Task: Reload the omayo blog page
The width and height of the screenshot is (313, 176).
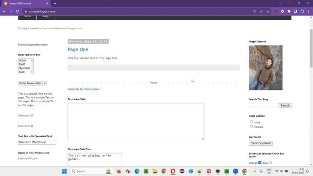Action: click(18, 11)
